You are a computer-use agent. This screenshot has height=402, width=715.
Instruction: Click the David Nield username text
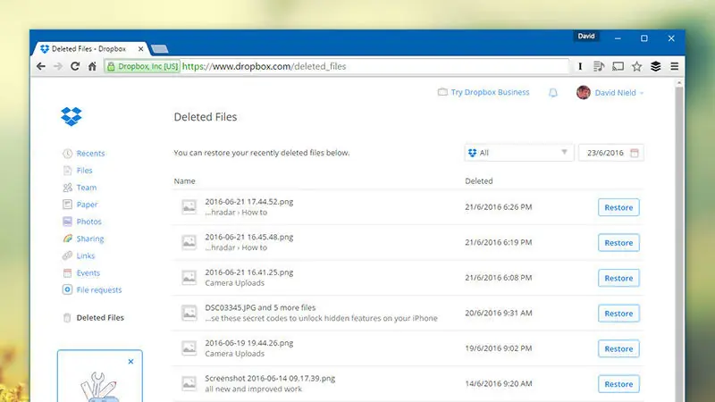[615, 93]
